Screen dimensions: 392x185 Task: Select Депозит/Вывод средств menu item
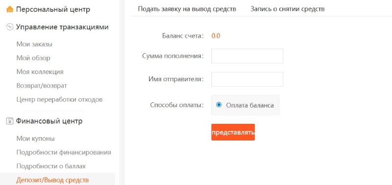tap(52, 180)
